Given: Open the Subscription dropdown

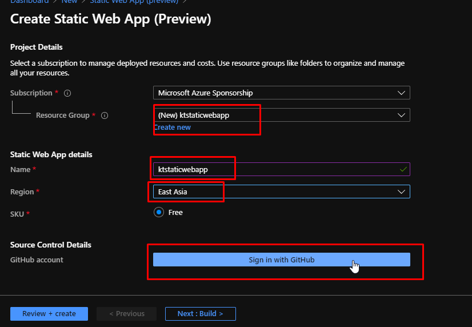Looking at the screenshot, I should click(282, 93).
